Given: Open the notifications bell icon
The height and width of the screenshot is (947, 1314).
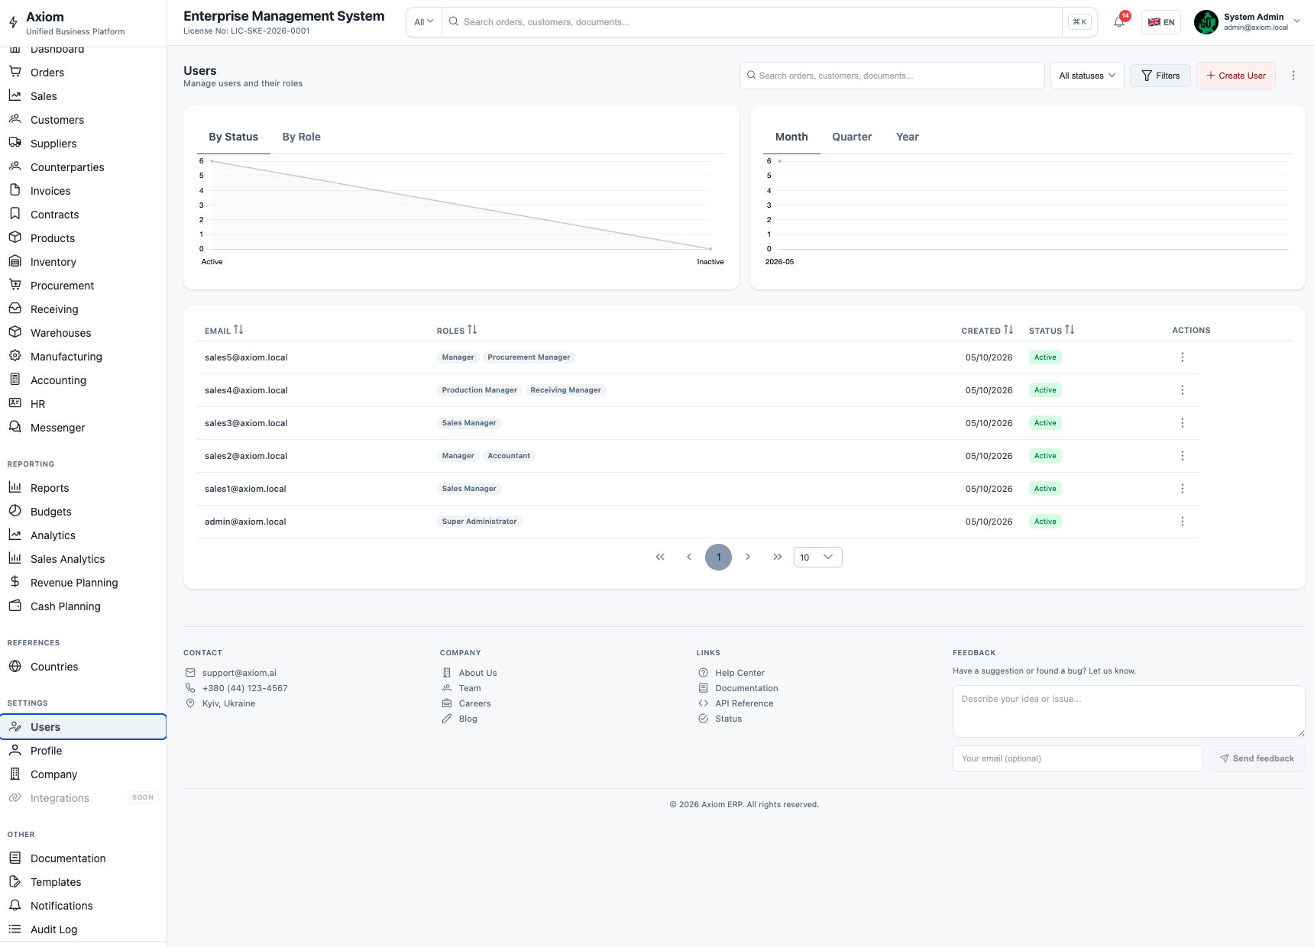Looking at the screenshot, I should coord(1119,22).
